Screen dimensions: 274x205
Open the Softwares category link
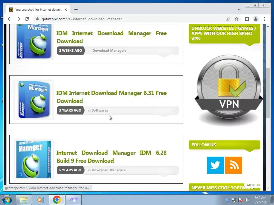[100, 110]
